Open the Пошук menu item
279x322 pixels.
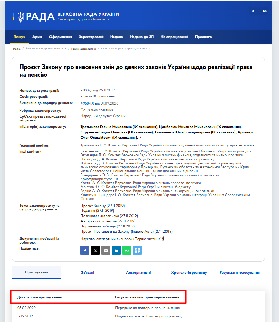pyautogui.click(x=19, y=37)
